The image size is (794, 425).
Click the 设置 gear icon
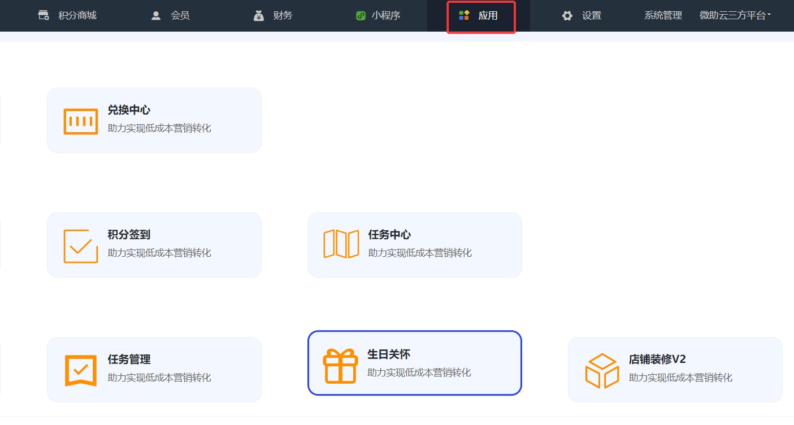(567, 16)
